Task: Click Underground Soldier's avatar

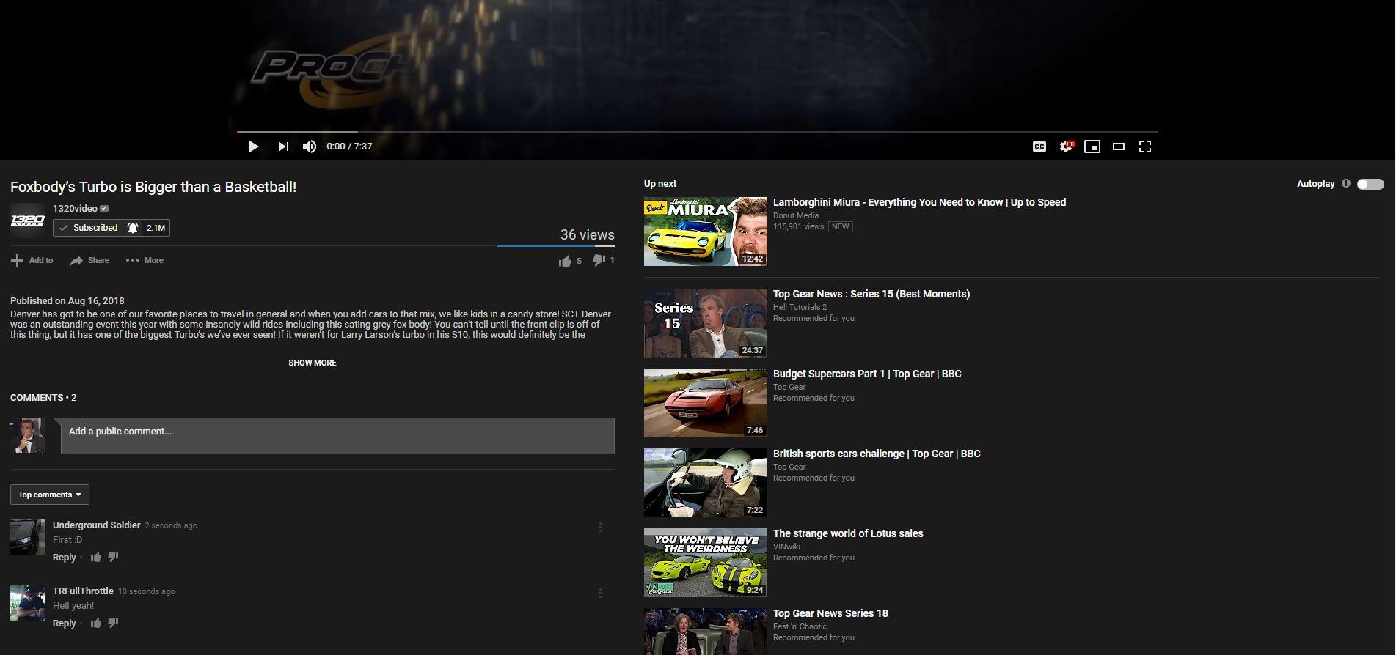Action: click(x=28, y=537)
